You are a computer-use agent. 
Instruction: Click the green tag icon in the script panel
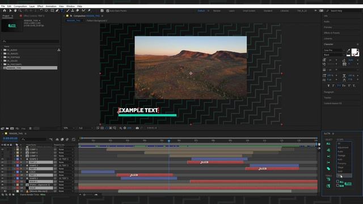tap(328, 169)
